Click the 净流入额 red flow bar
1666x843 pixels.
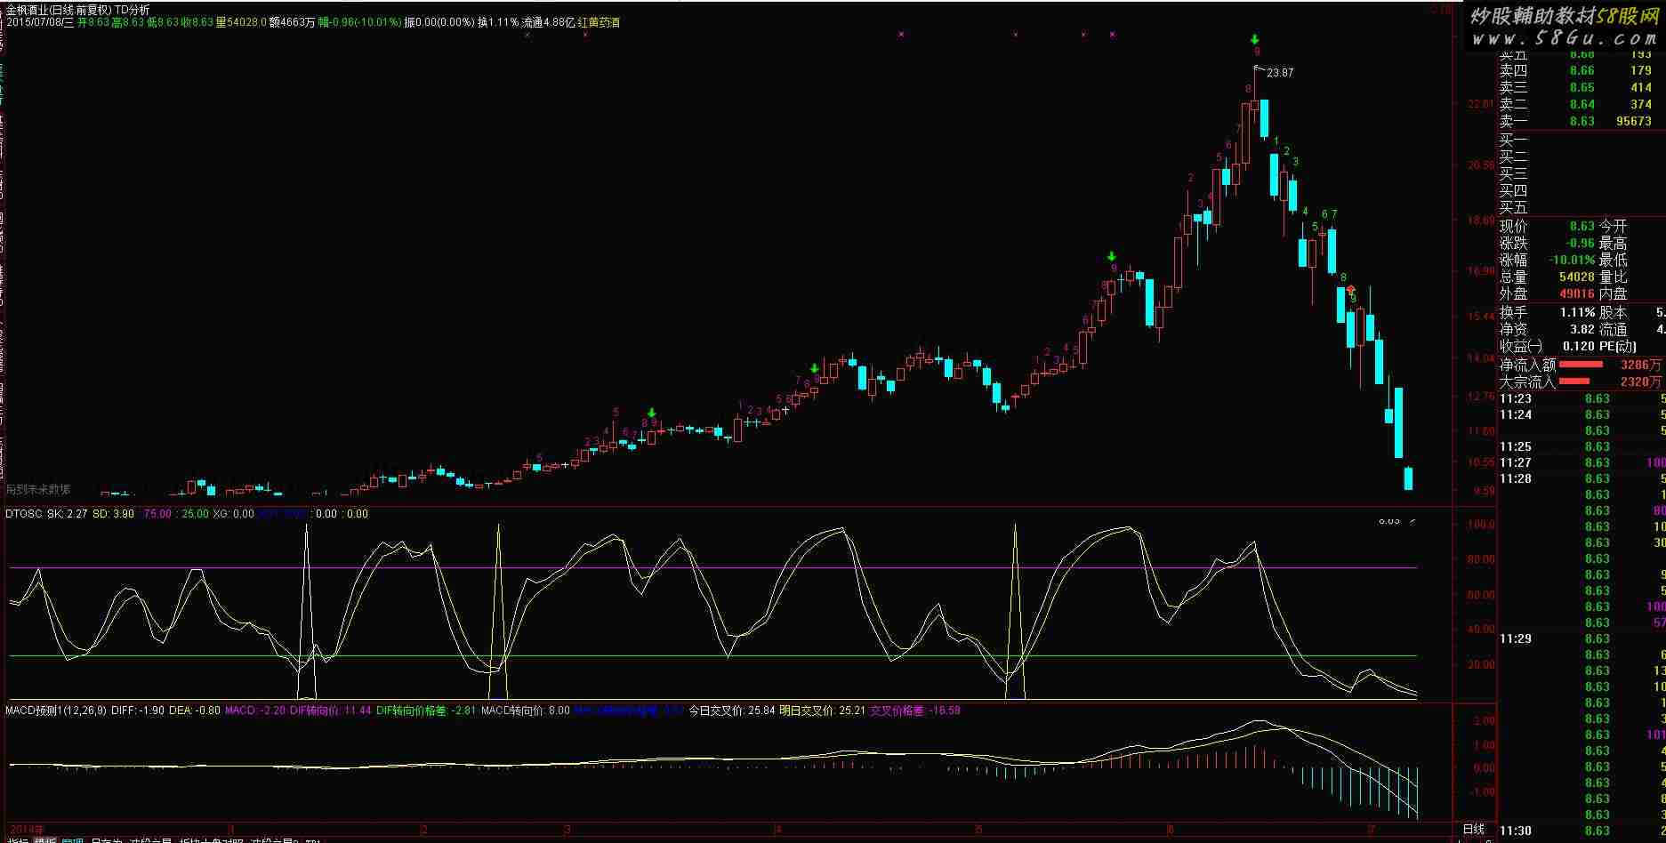pos(1581,365)
